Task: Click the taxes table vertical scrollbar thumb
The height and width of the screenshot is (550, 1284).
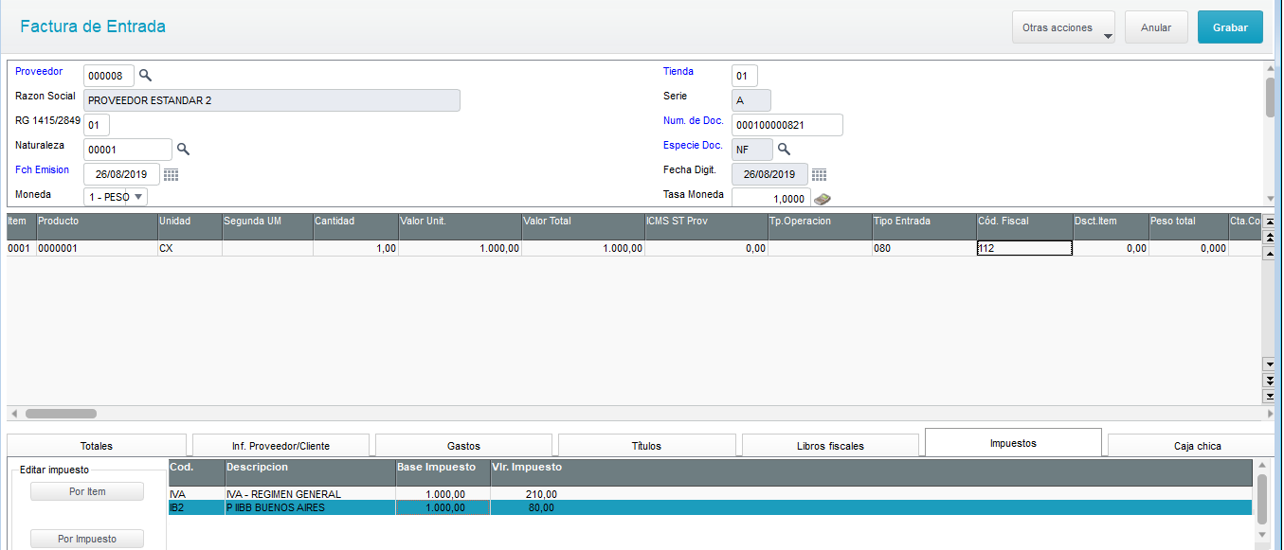Action: coord(1261,500)
